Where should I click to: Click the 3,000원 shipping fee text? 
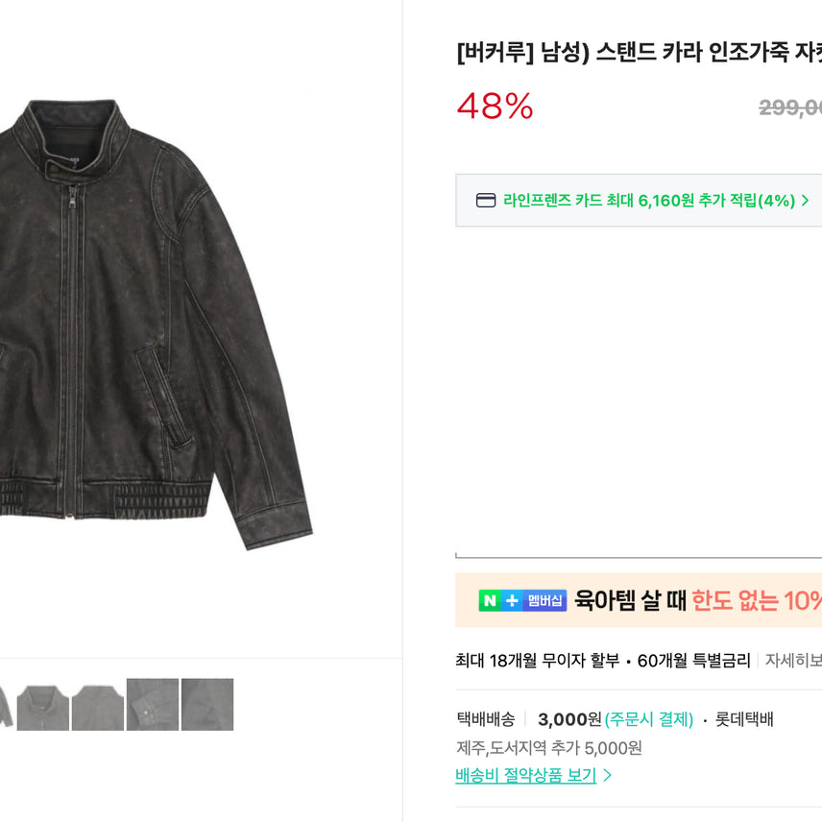pyautogui.click(x=568, y=719)
